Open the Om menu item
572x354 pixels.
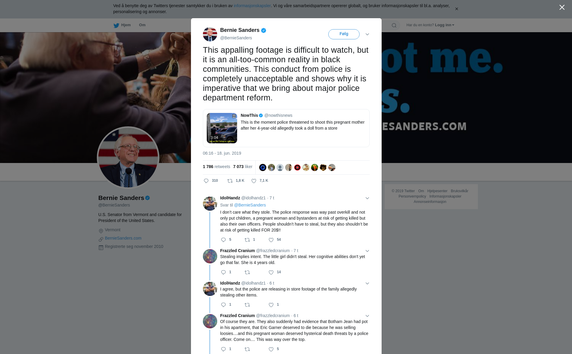pyautogui.click(x=142, y=25)
